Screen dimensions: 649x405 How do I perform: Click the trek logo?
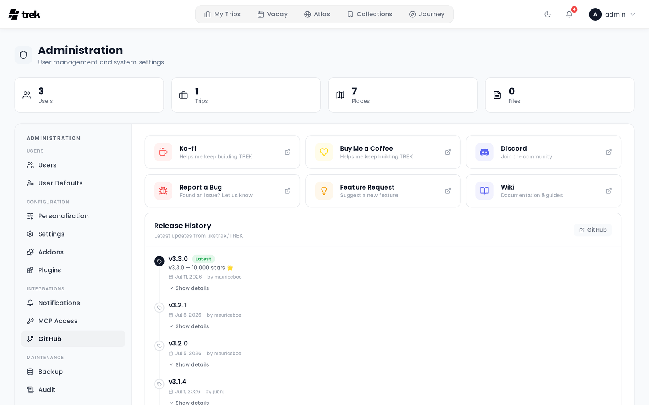click(x=24, y=14)
